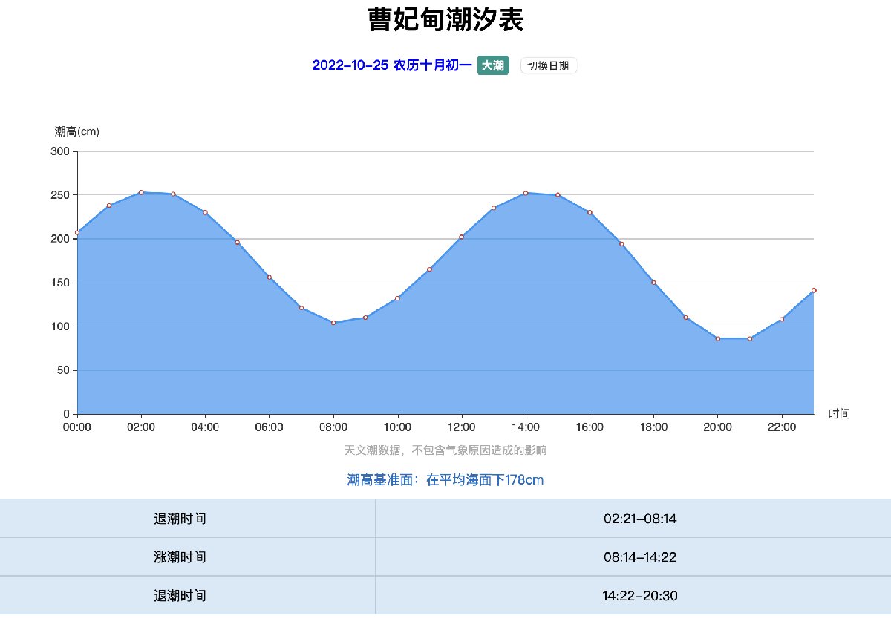891x624 pixels.
Task: Click the 16:00 data point on curve
Action: [590, 212]
